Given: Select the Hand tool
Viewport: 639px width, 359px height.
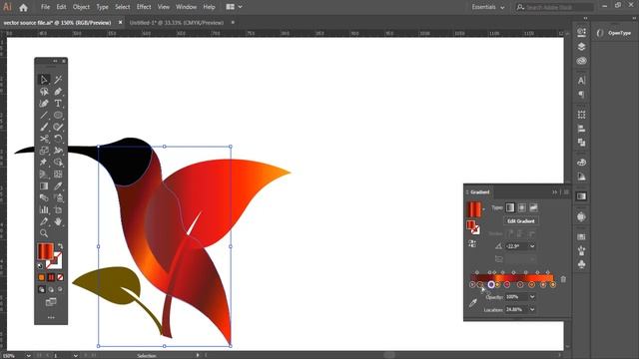Looking at the screenshot, I should [x=58, y=221].
